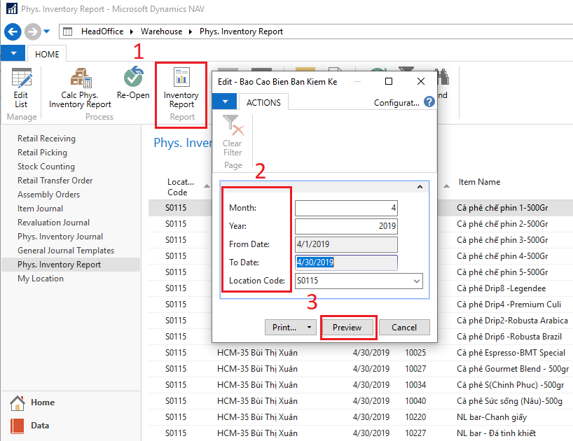Sort by Locat... Code column
573x441 pixels.
pyautogui.click(x=180, y=187)
